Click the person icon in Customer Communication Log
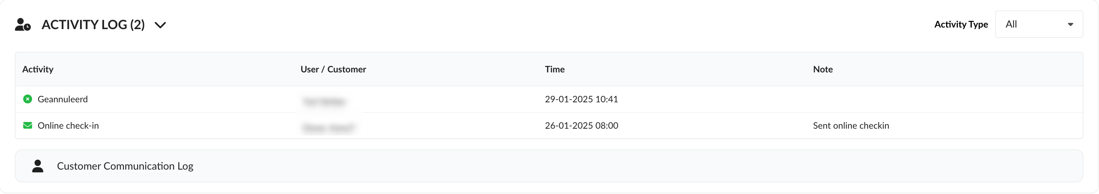Screen dimensions: 1099x194 click(37, 166)
